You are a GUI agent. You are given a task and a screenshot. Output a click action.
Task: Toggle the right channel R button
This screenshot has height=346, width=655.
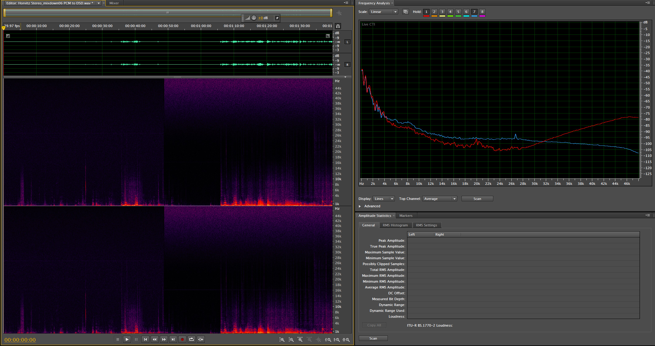[x=347, y=65]
